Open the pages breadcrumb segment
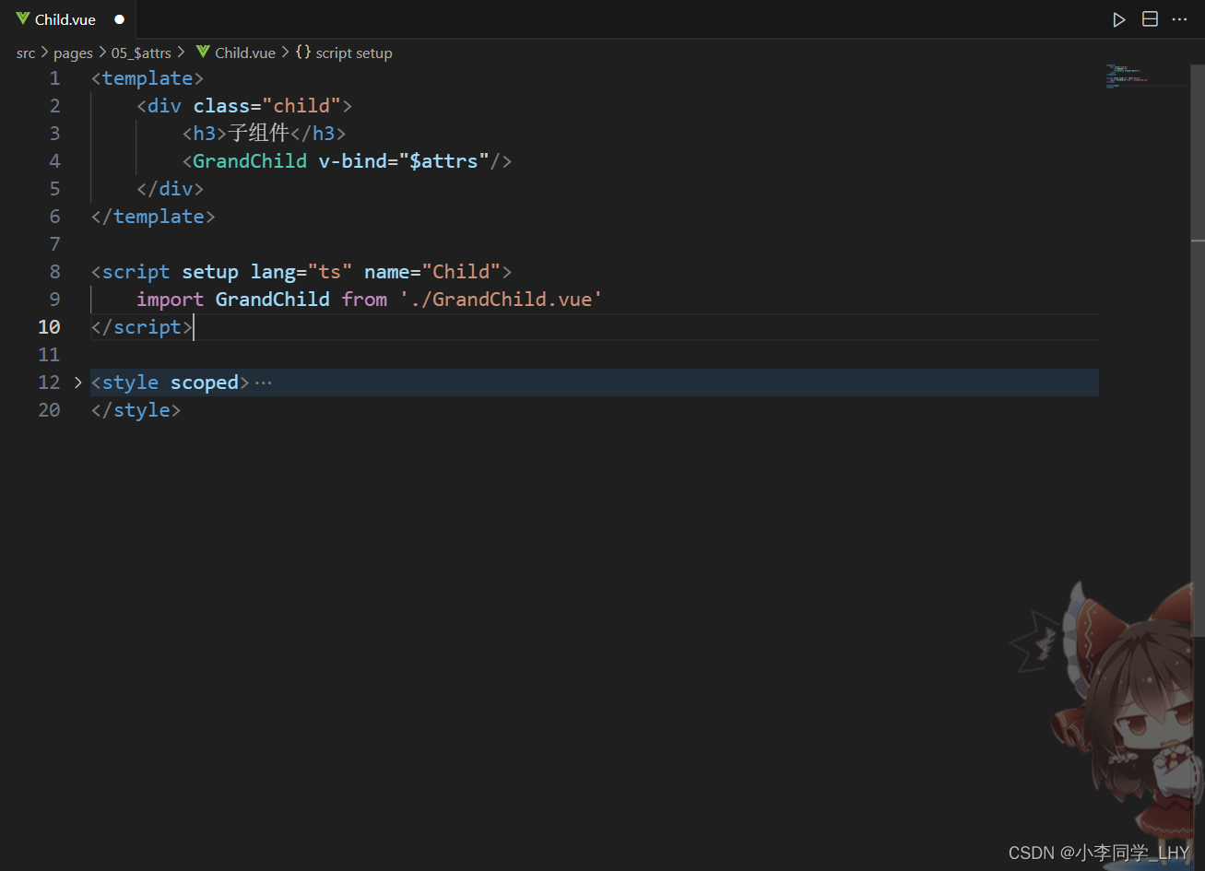 (73, 53)
